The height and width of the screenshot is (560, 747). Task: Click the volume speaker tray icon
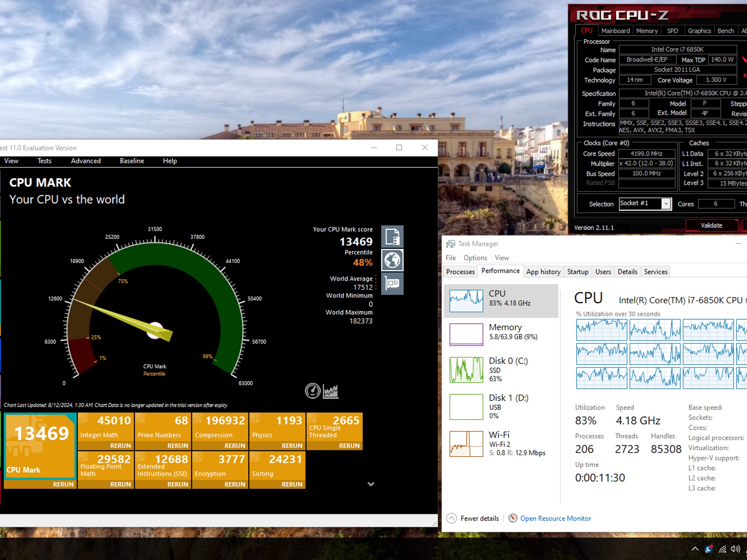click(736, 549)
